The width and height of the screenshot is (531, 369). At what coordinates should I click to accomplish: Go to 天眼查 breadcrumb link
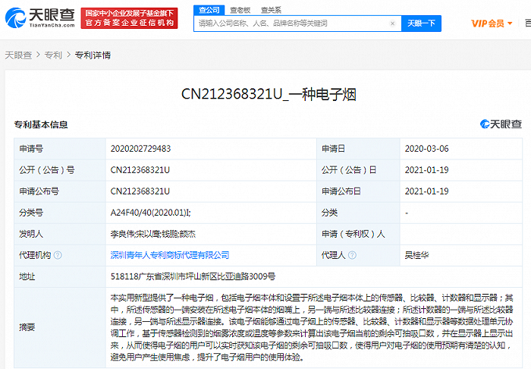(18, 55)
